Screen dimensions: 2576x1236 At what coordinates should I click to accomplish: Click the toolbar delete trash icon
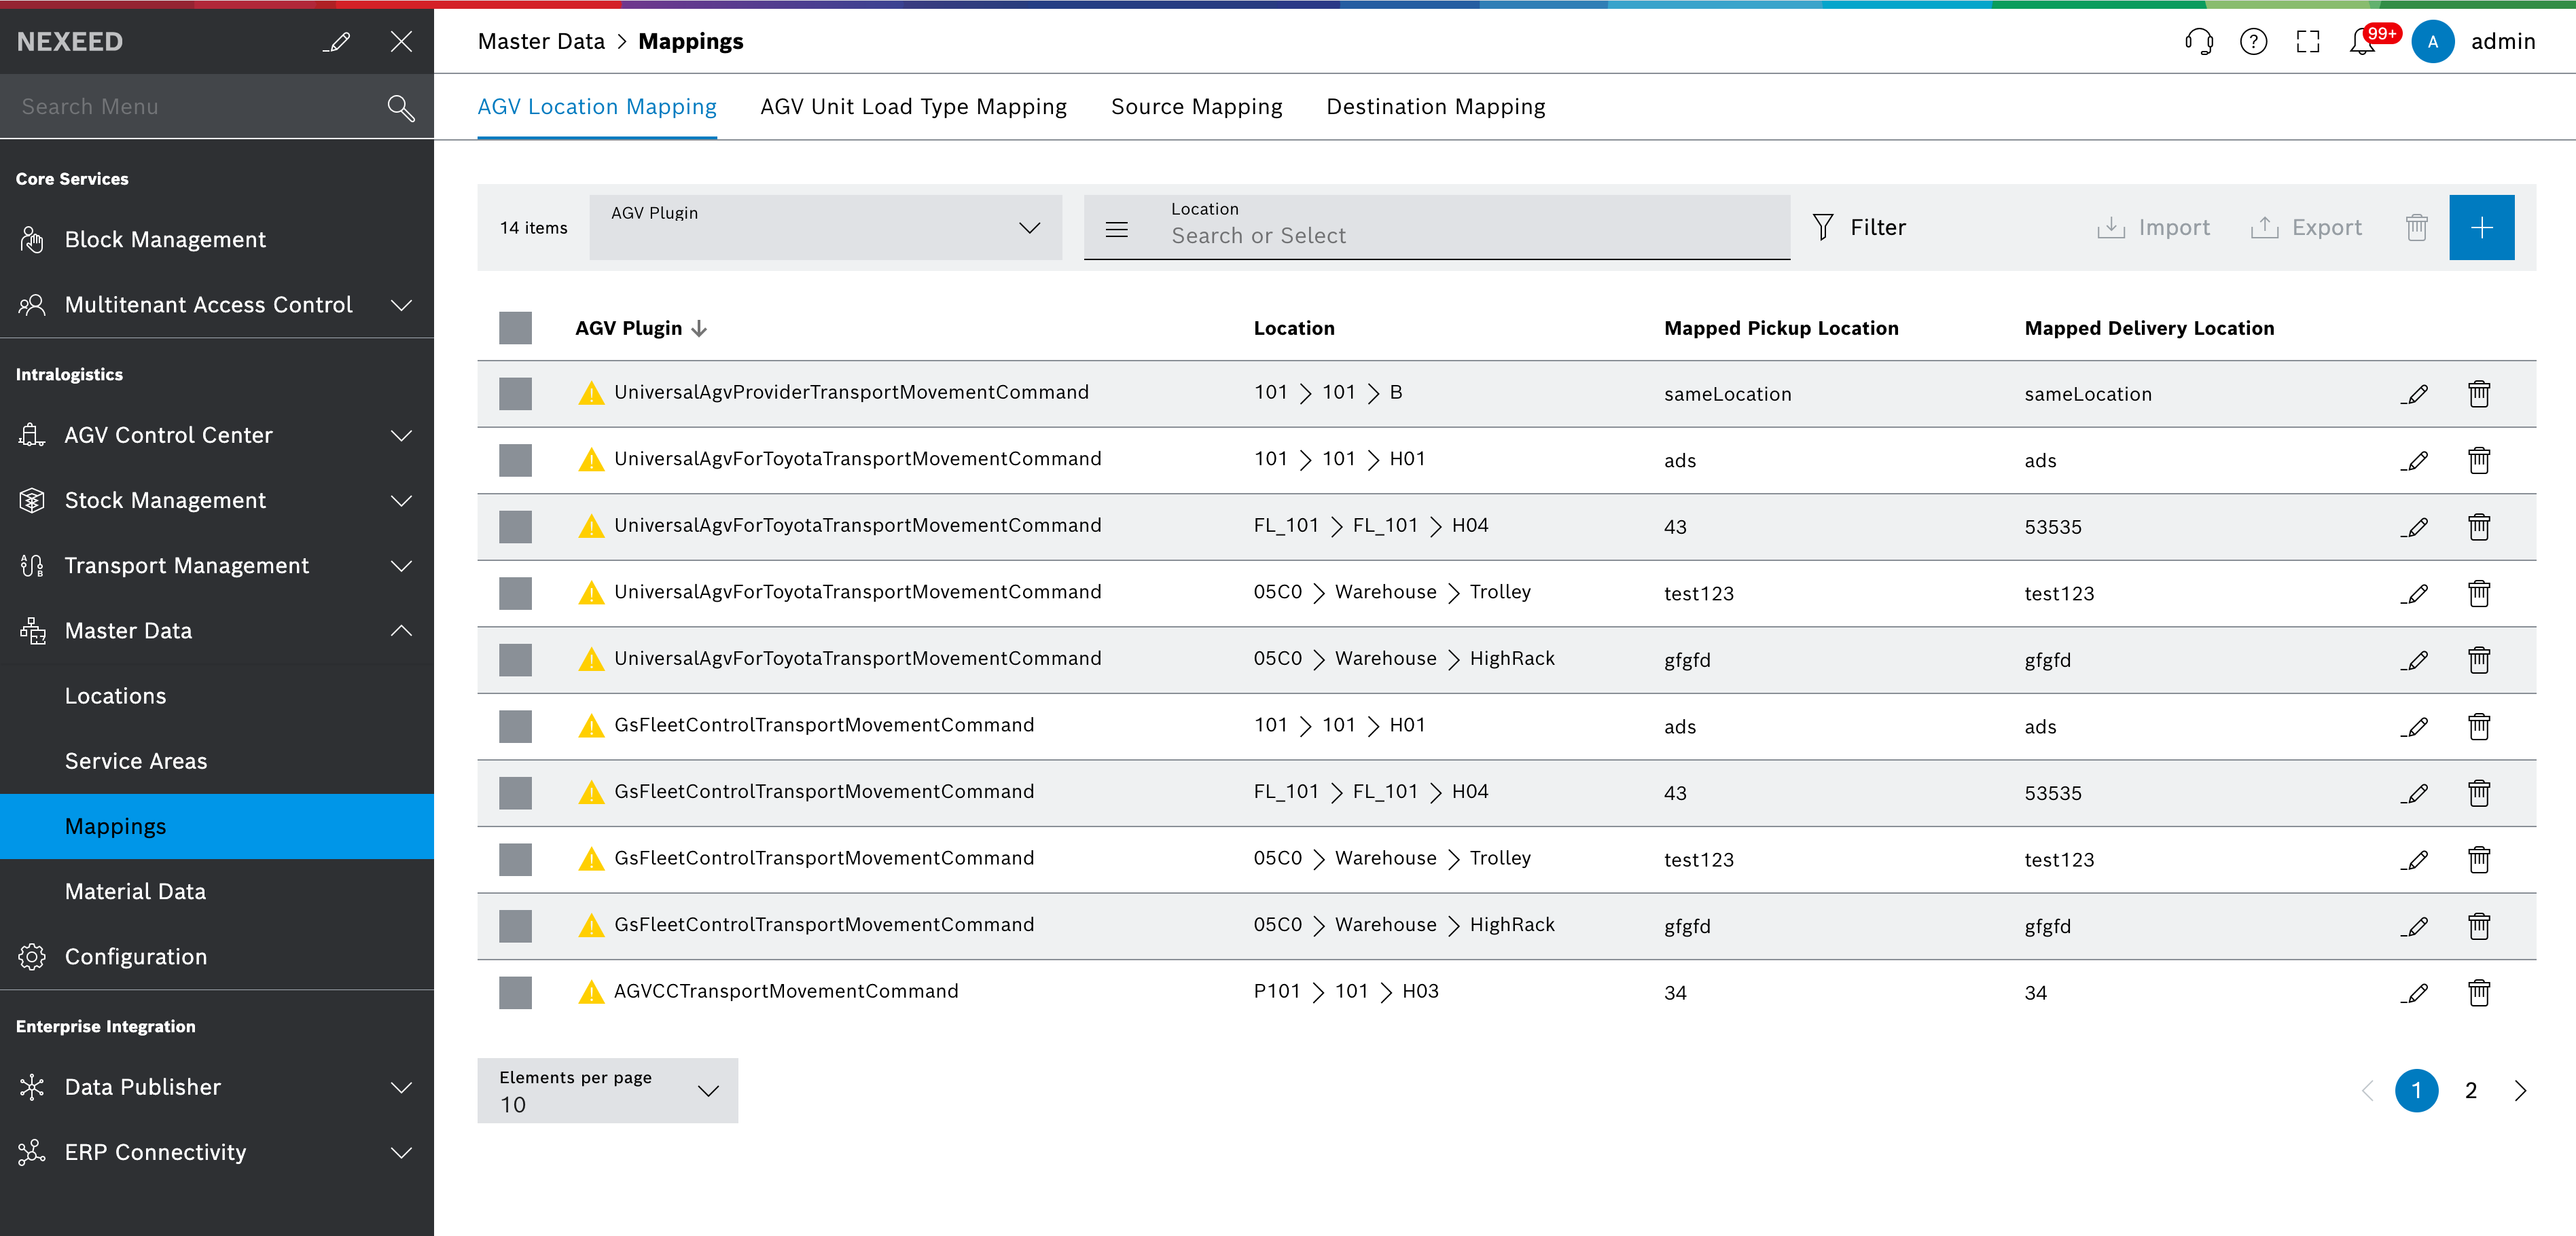tap(2416, 227)
